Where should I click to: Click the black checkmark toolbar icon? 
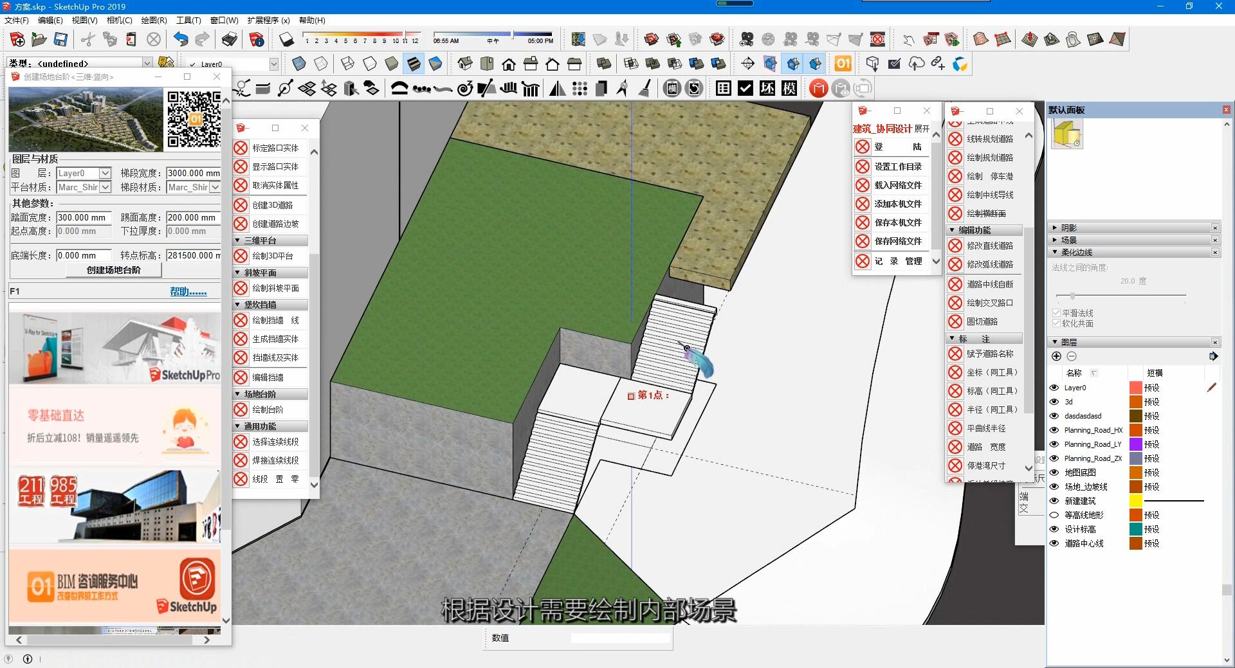point(746,88)
